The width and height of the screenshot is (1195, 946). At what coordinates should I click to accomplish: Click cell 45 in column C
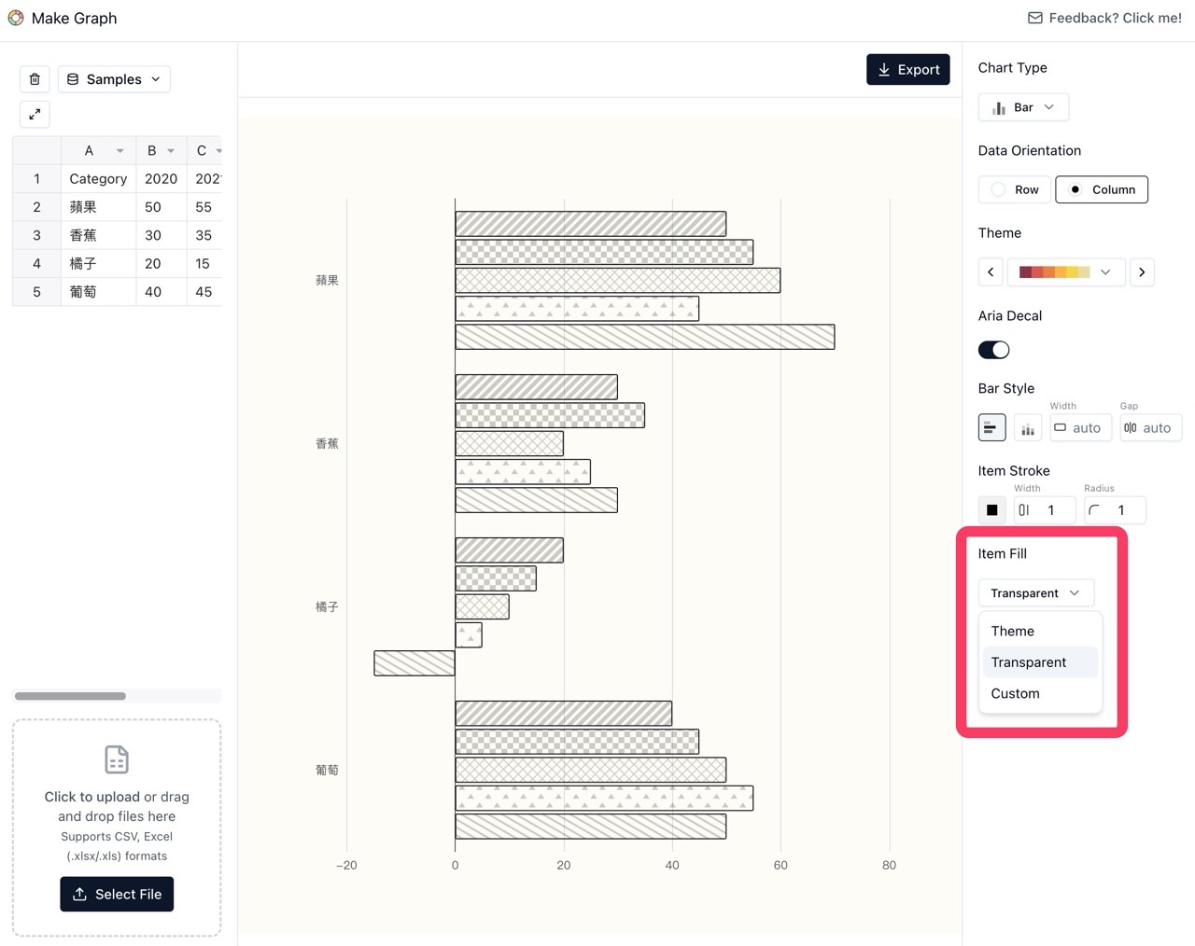click(x=204, y=292)
